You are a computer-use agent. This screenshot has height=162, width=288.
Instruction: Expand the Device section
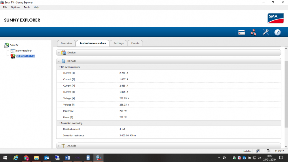(x=59, y=53)
